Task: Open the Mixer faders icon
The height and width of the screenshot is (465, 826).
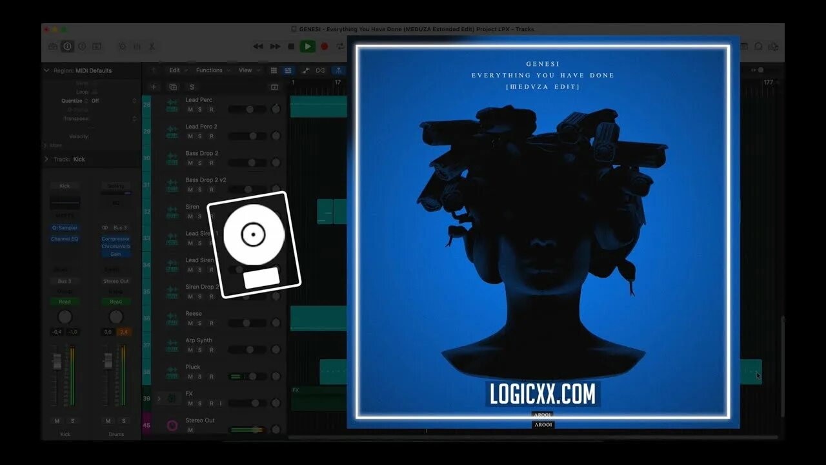Action: click(x=137, y=46)
